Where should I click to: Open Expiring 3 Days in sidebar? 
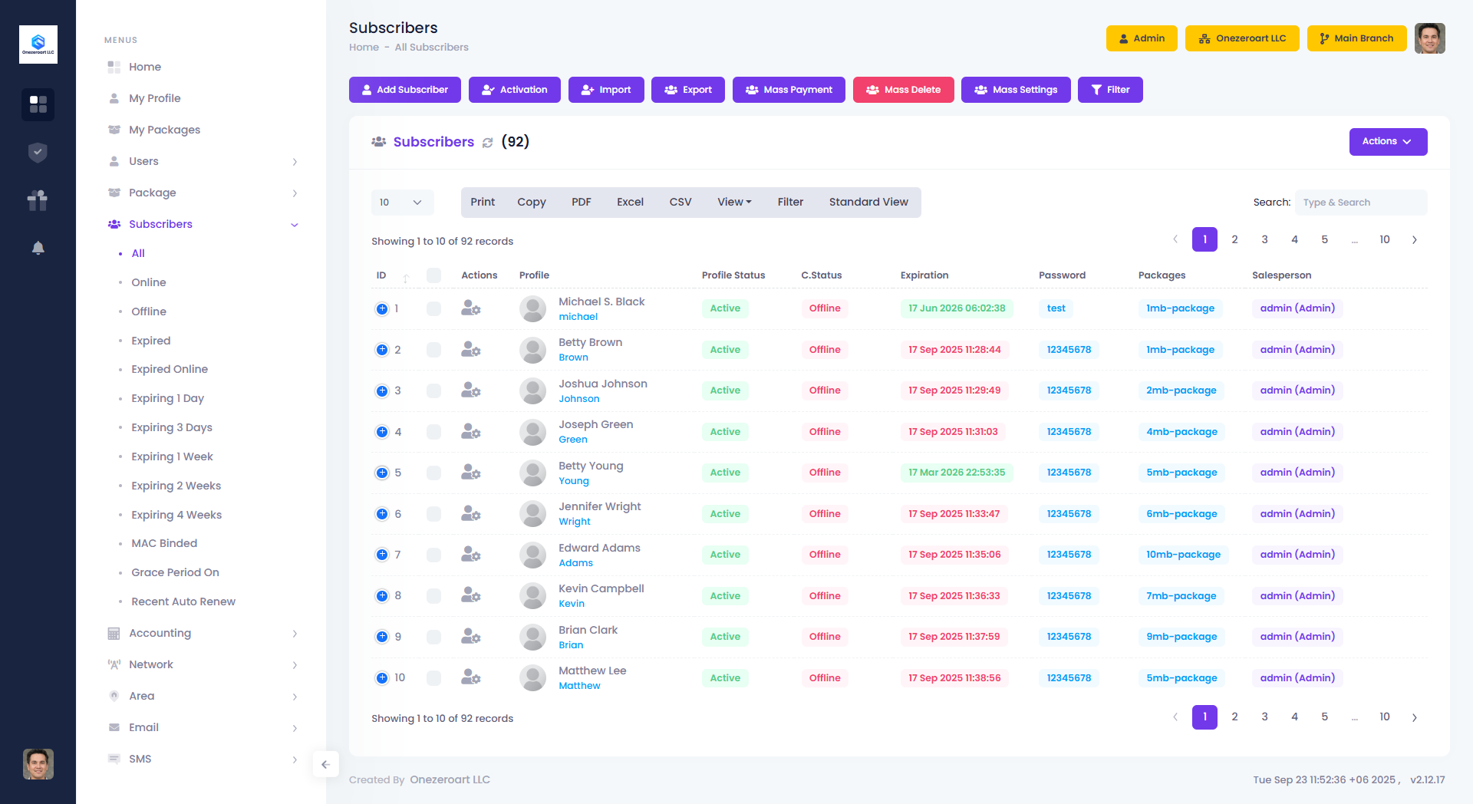(172, 427)
